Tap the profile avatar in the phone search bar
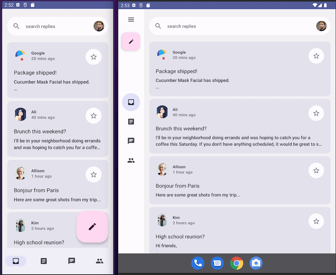Viewport: 336px width, 275px height. [x=99, y=26]
